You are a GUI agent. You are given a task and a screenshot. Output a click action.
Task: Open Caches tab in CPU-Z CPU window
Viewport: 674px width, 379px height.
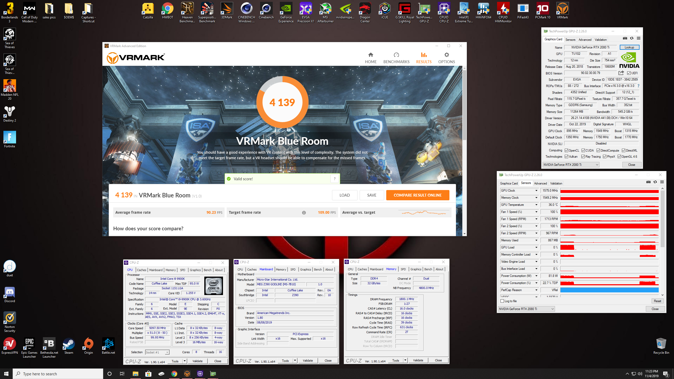[141, 270]
